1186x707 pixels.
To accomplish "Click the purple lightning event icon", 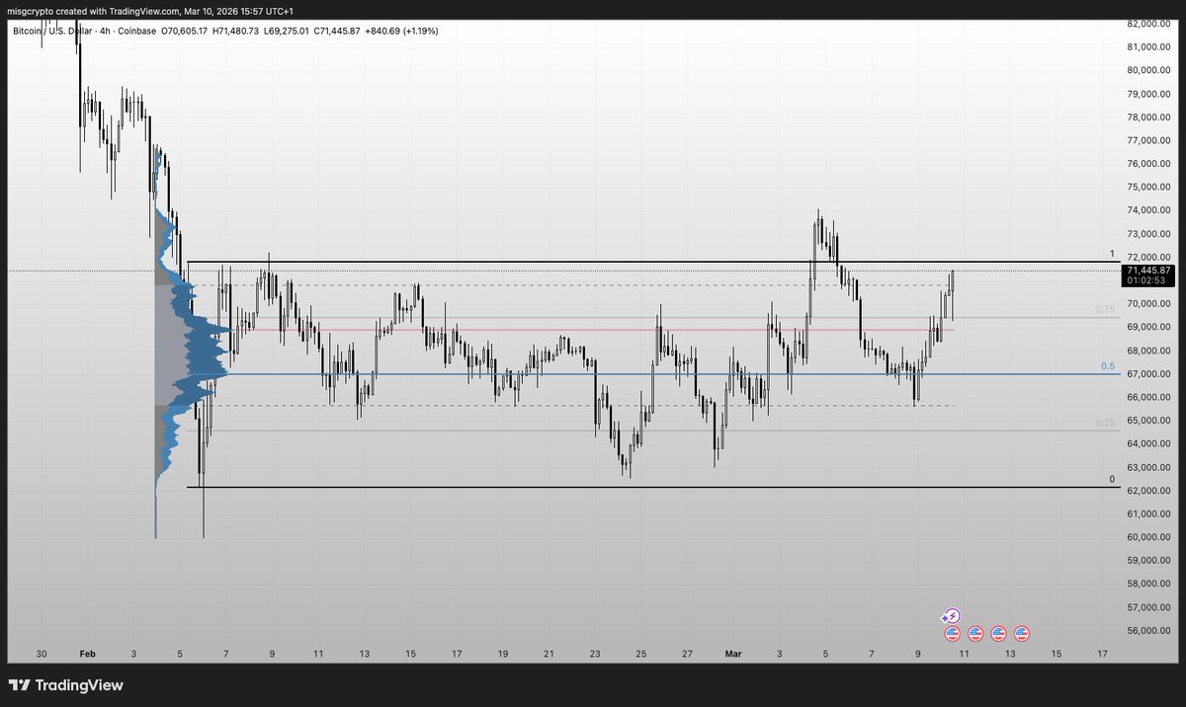I will click(951, 616).
